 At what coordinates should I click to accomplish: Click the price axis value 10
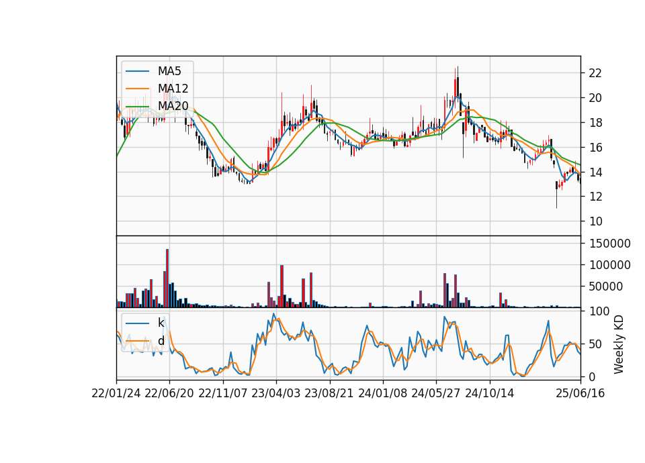[595, 221]
